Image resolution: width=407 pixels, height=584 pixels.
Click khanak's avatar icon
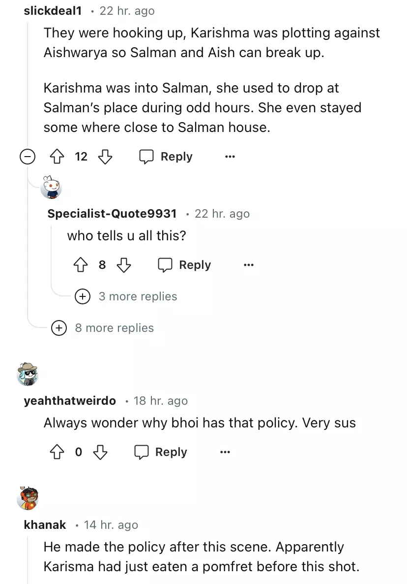[28, 498]
